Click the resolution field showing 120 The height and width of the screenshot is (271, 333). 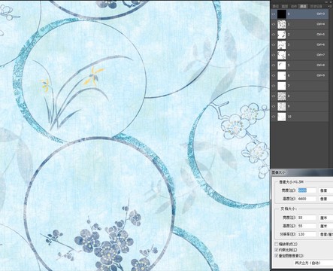307,234
